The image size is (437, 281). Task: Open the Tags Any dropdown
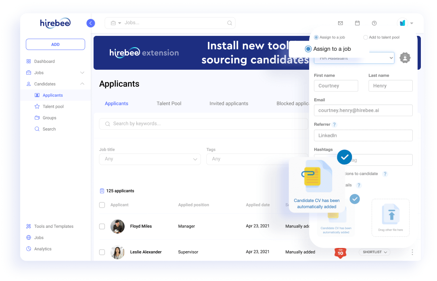pyautogui.click(x=257, y=159)
